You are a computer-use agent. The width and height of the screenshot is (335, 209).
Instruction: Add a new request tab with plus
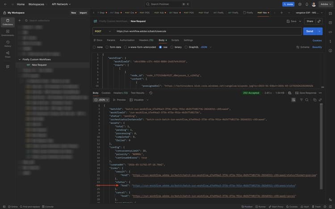[x=281, y=13]
